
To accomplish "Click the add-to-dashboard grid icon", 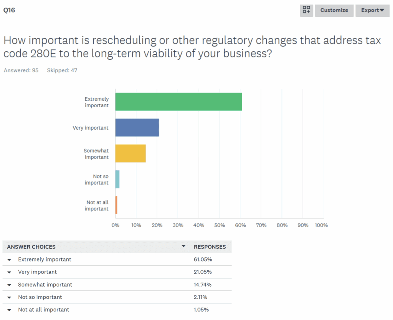I will click(306, 10).
